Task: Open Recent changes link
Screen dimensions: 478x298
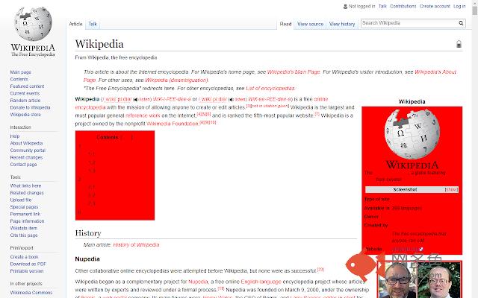Action: point(27,157)
